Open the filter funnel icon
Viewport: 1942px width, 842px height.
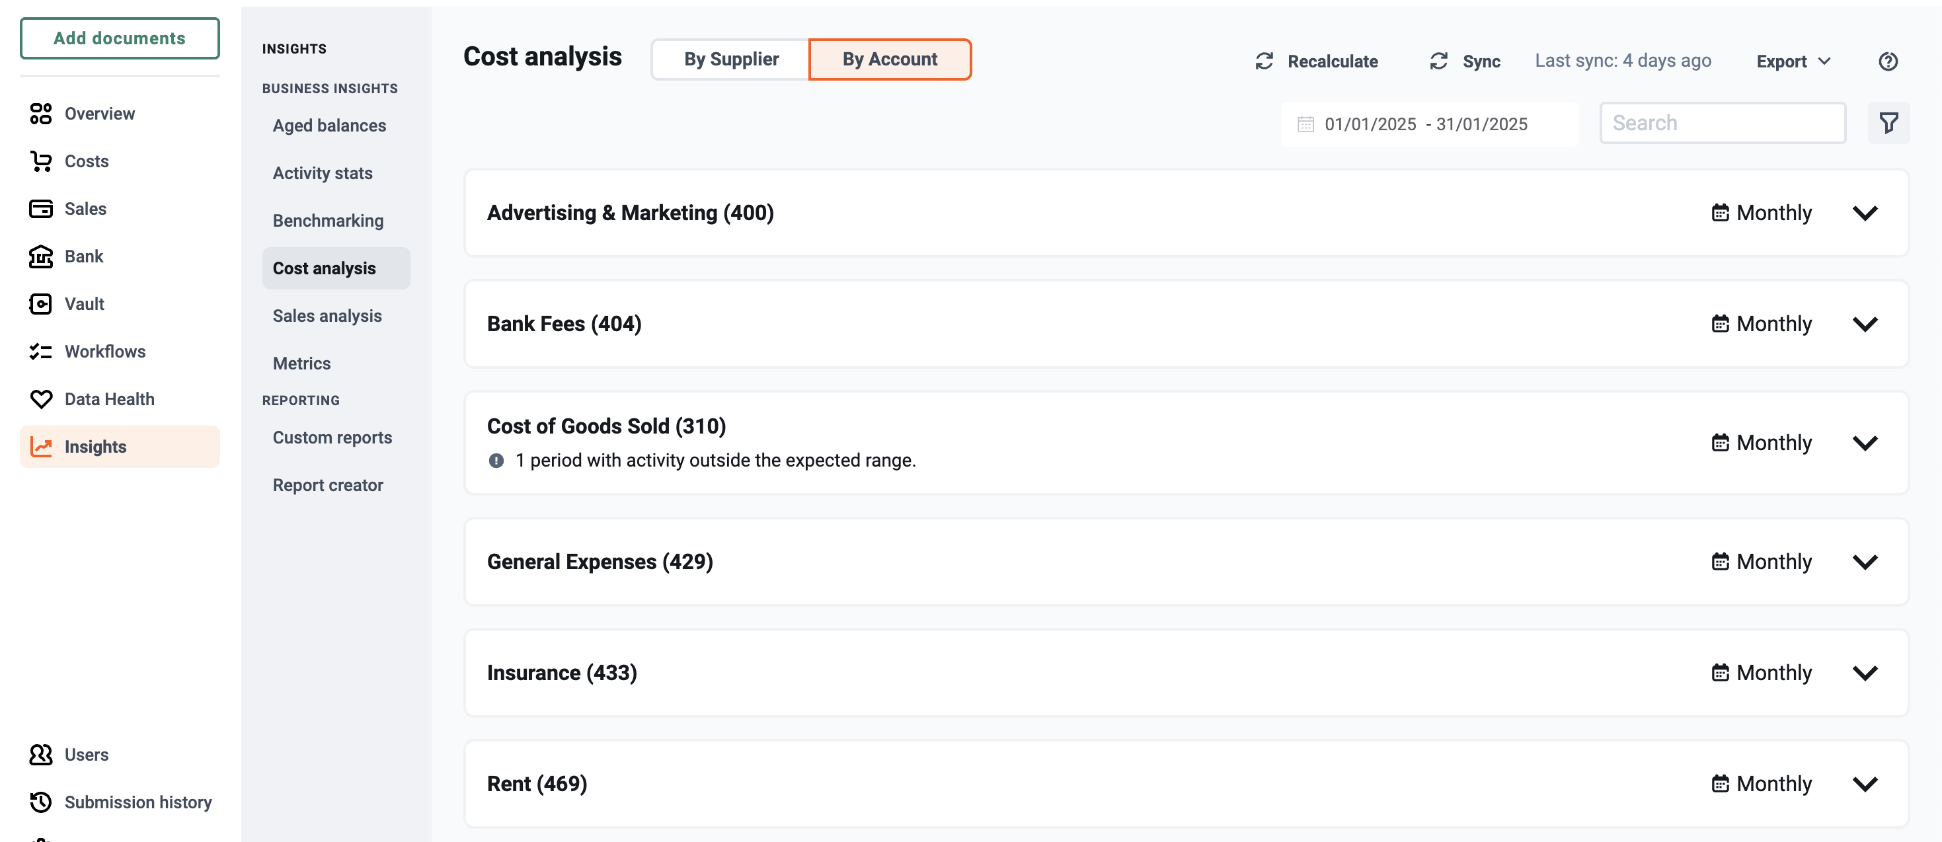[1888, 123]
